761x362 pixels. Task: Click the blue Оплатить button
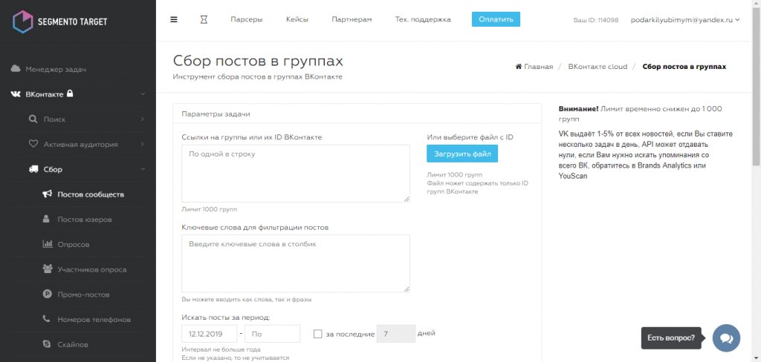pyautogui.click(x=496, y=19)
